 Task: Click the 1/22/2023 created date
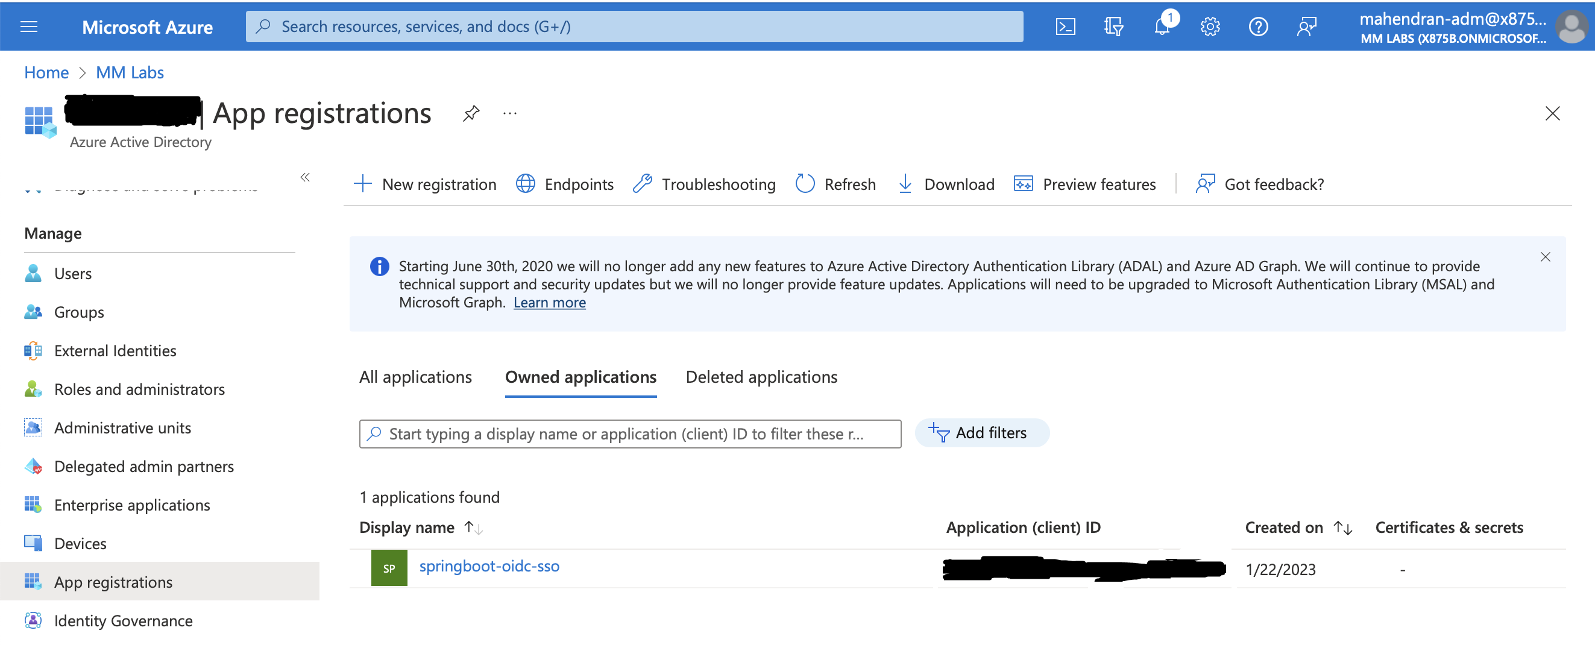point(1280,570)
